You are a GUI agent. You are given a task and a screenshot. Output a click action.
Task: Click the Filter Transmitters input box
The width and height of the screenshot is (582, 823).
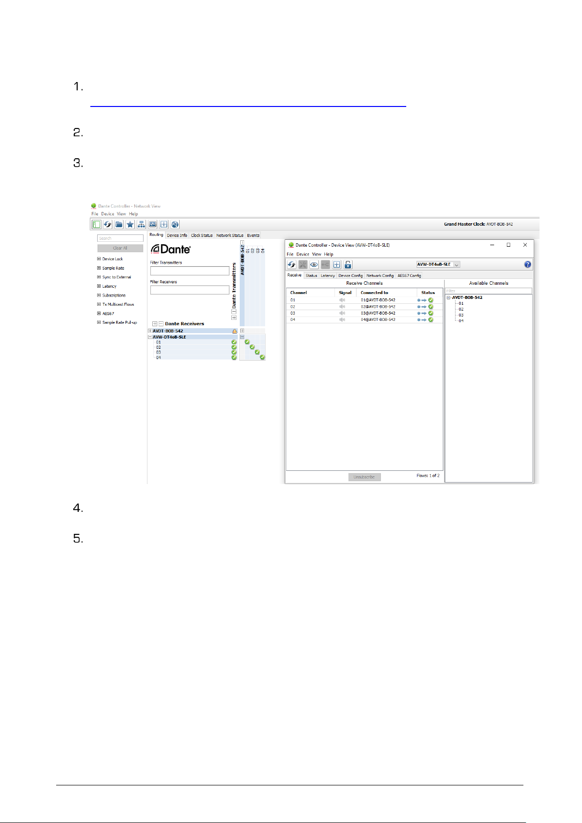pos(189,271)
